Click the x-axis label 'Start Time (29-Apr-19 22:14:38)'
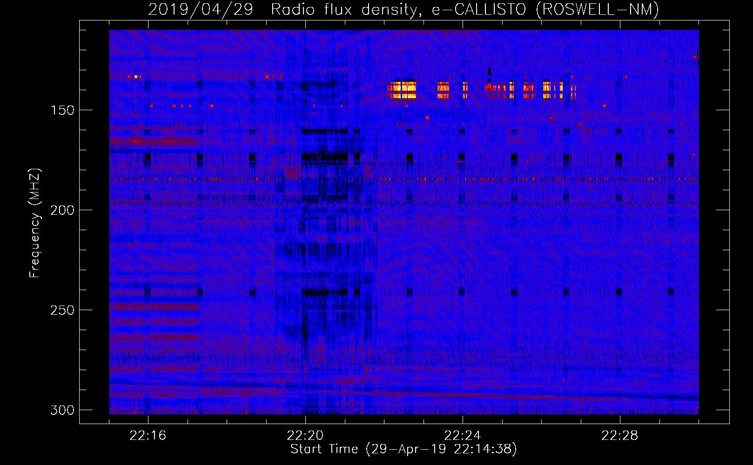Image resolution: width=753 pixels, height=465 pixels. (403, 449)
